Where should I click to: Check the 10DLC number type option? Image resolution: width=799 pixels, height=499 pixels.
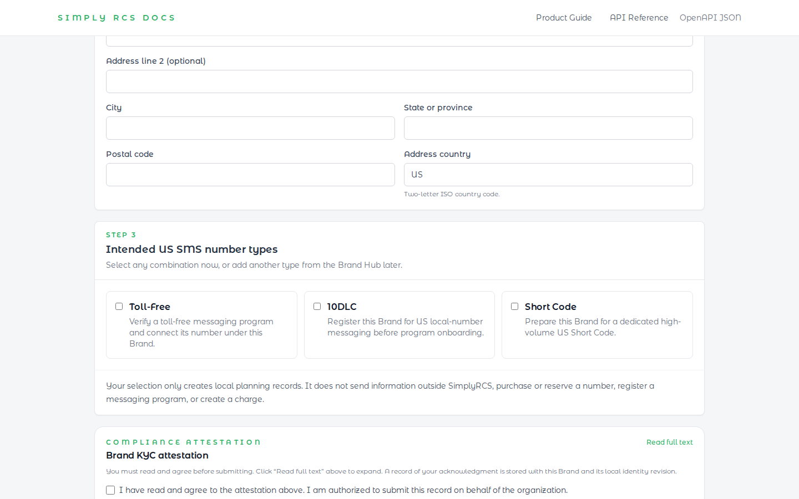click(317, 307)
